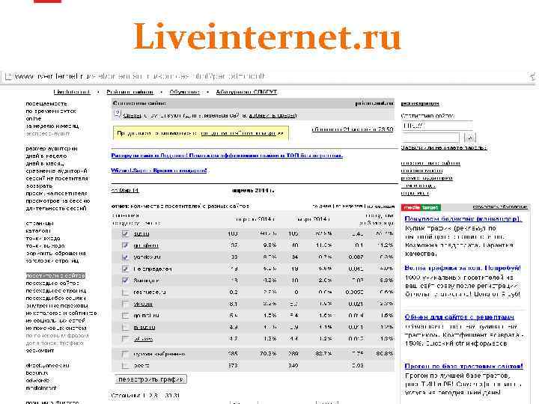Open 'заголовки страниц' report

click(x=52, y=261)
